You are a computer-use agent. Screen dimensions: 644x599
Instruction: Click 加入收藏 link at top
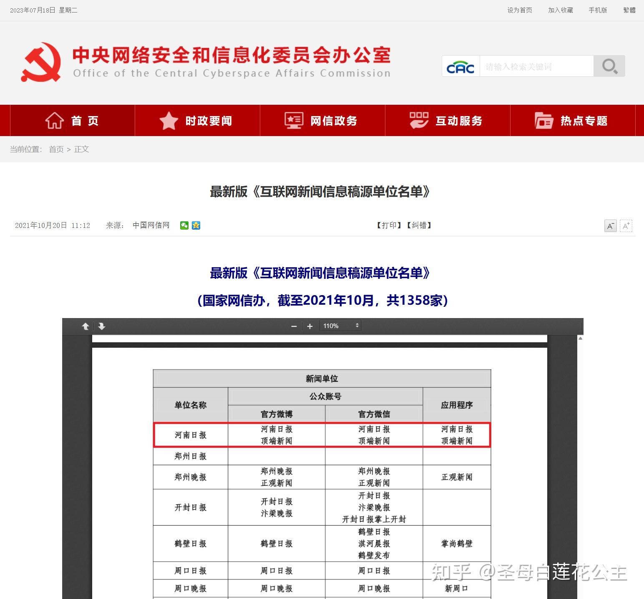[x=561, y=10]
